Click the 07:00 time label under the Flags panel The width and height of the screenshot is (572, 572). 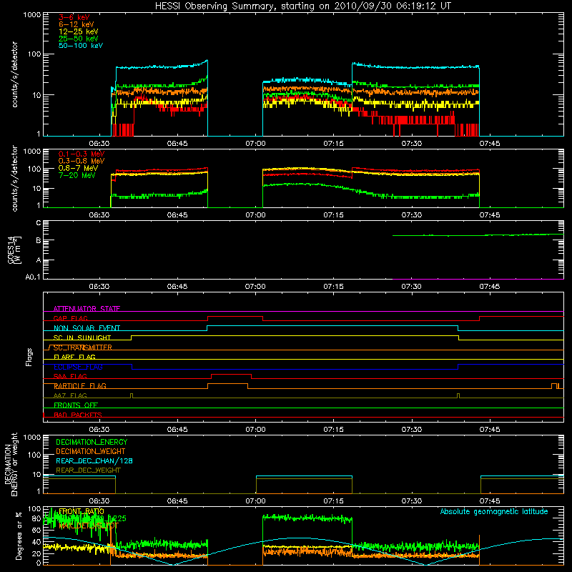[255, 430]
